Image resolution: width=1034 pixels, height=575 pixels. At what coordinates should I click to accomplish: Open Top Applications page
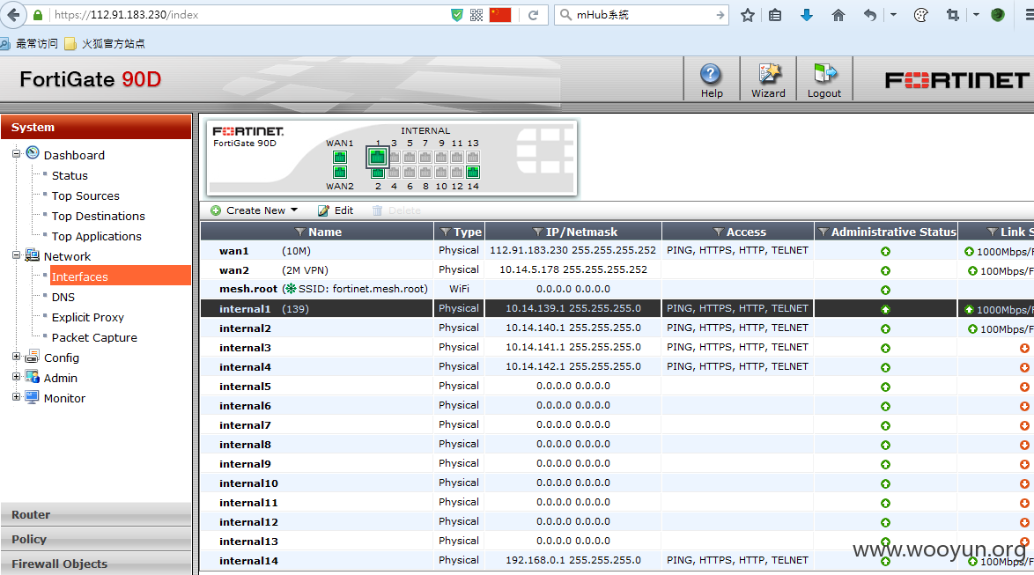(x=96, y=236)
